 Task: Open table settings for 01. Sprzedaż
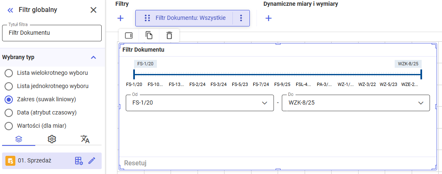(79, 161)
